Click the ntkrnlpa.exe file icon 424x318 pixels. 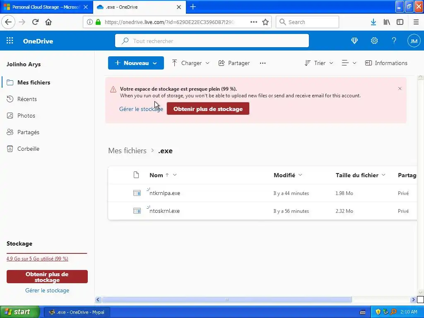click(137, 193)
